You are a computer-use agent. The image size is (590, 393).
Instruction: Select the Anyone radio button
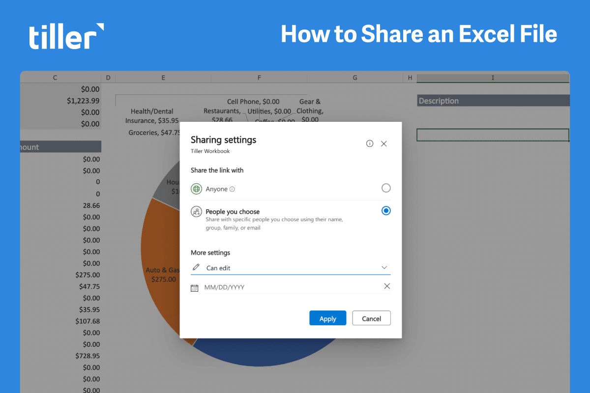point(386,188)
